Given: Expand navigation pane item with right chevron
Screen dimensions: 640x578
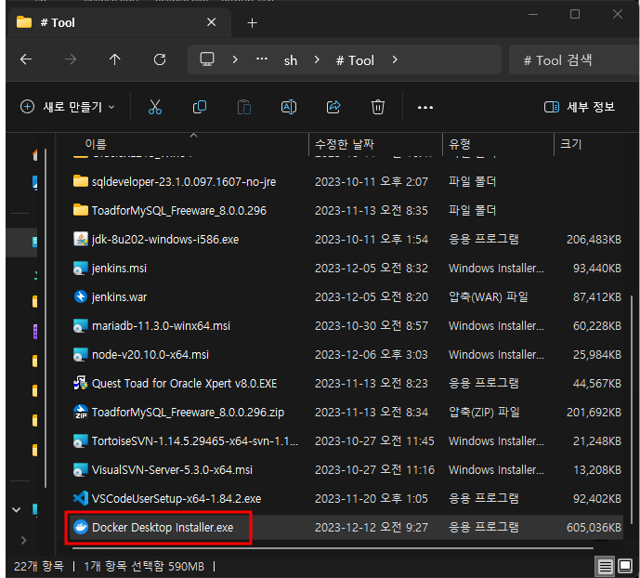Looking at the screenshot, I should [x=23, y=541].
